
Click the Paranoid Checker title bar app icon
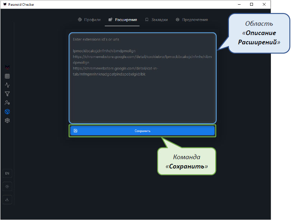(x=4, y=4)
